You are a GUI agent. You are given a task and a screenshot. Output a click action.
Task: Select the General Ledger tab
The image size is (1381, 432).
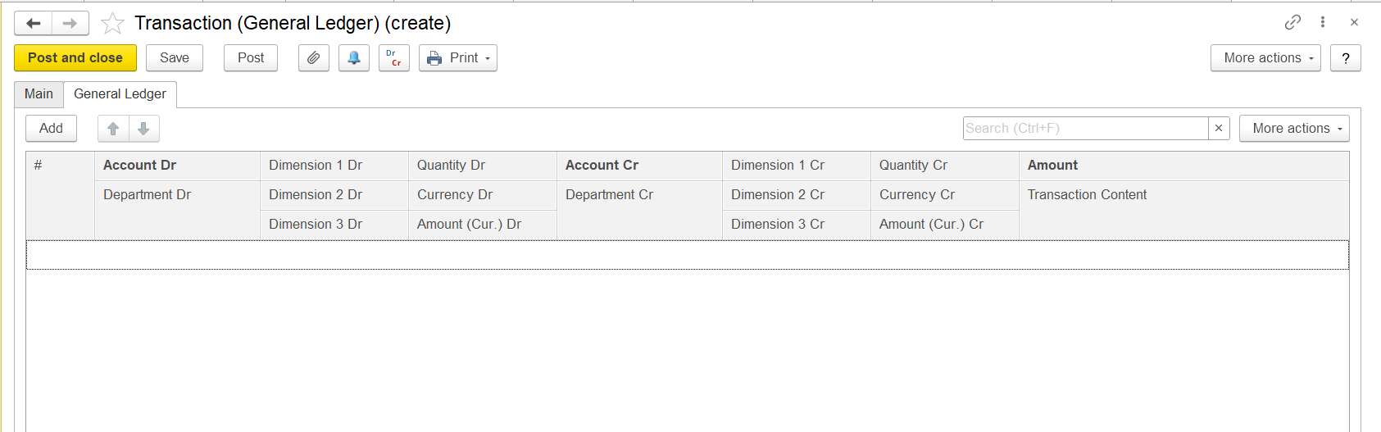pyautogui.click(x=120, y=94)
